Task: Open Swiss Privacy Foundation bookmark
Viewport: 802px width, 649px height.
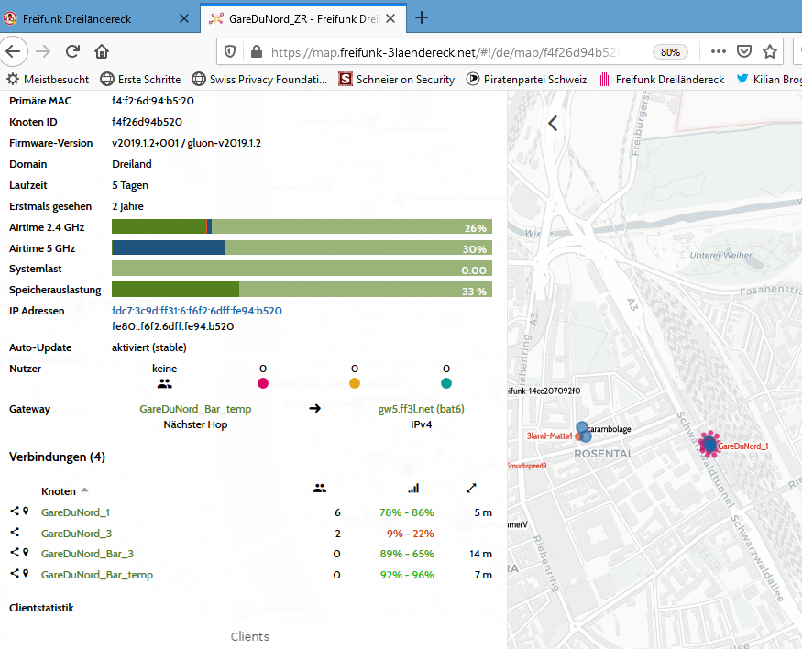Action: click(x=259, y=79)
